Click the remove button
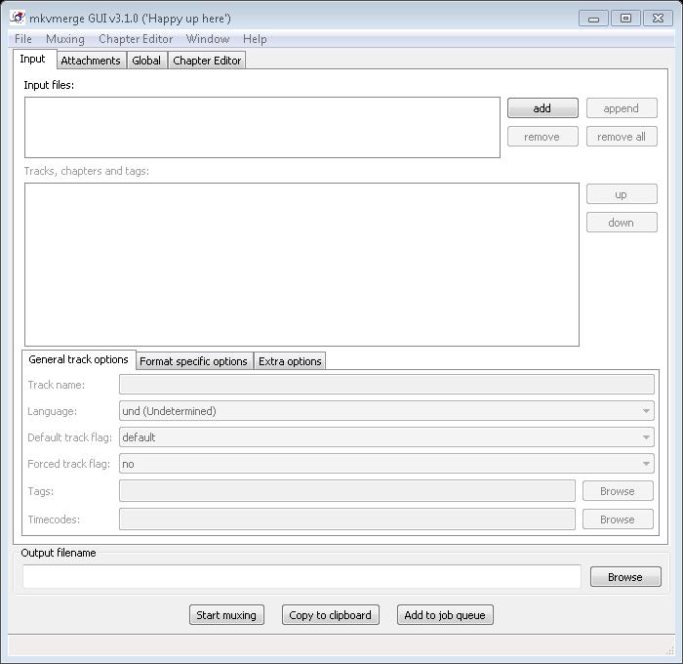Screen dimensions: 683x664 (x=542, y=137)
